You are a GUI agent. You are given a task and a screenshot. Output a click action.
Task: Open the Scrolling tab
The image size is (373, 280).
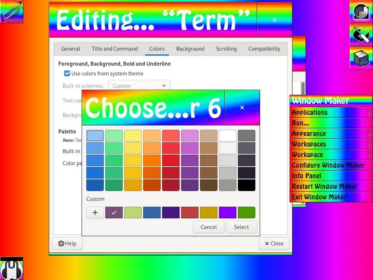[226, 49]
